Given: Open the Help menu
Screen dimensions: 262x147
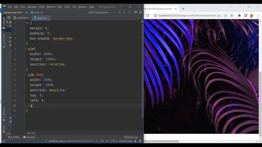Looking at the screenshot, I should tap(91, 7).
